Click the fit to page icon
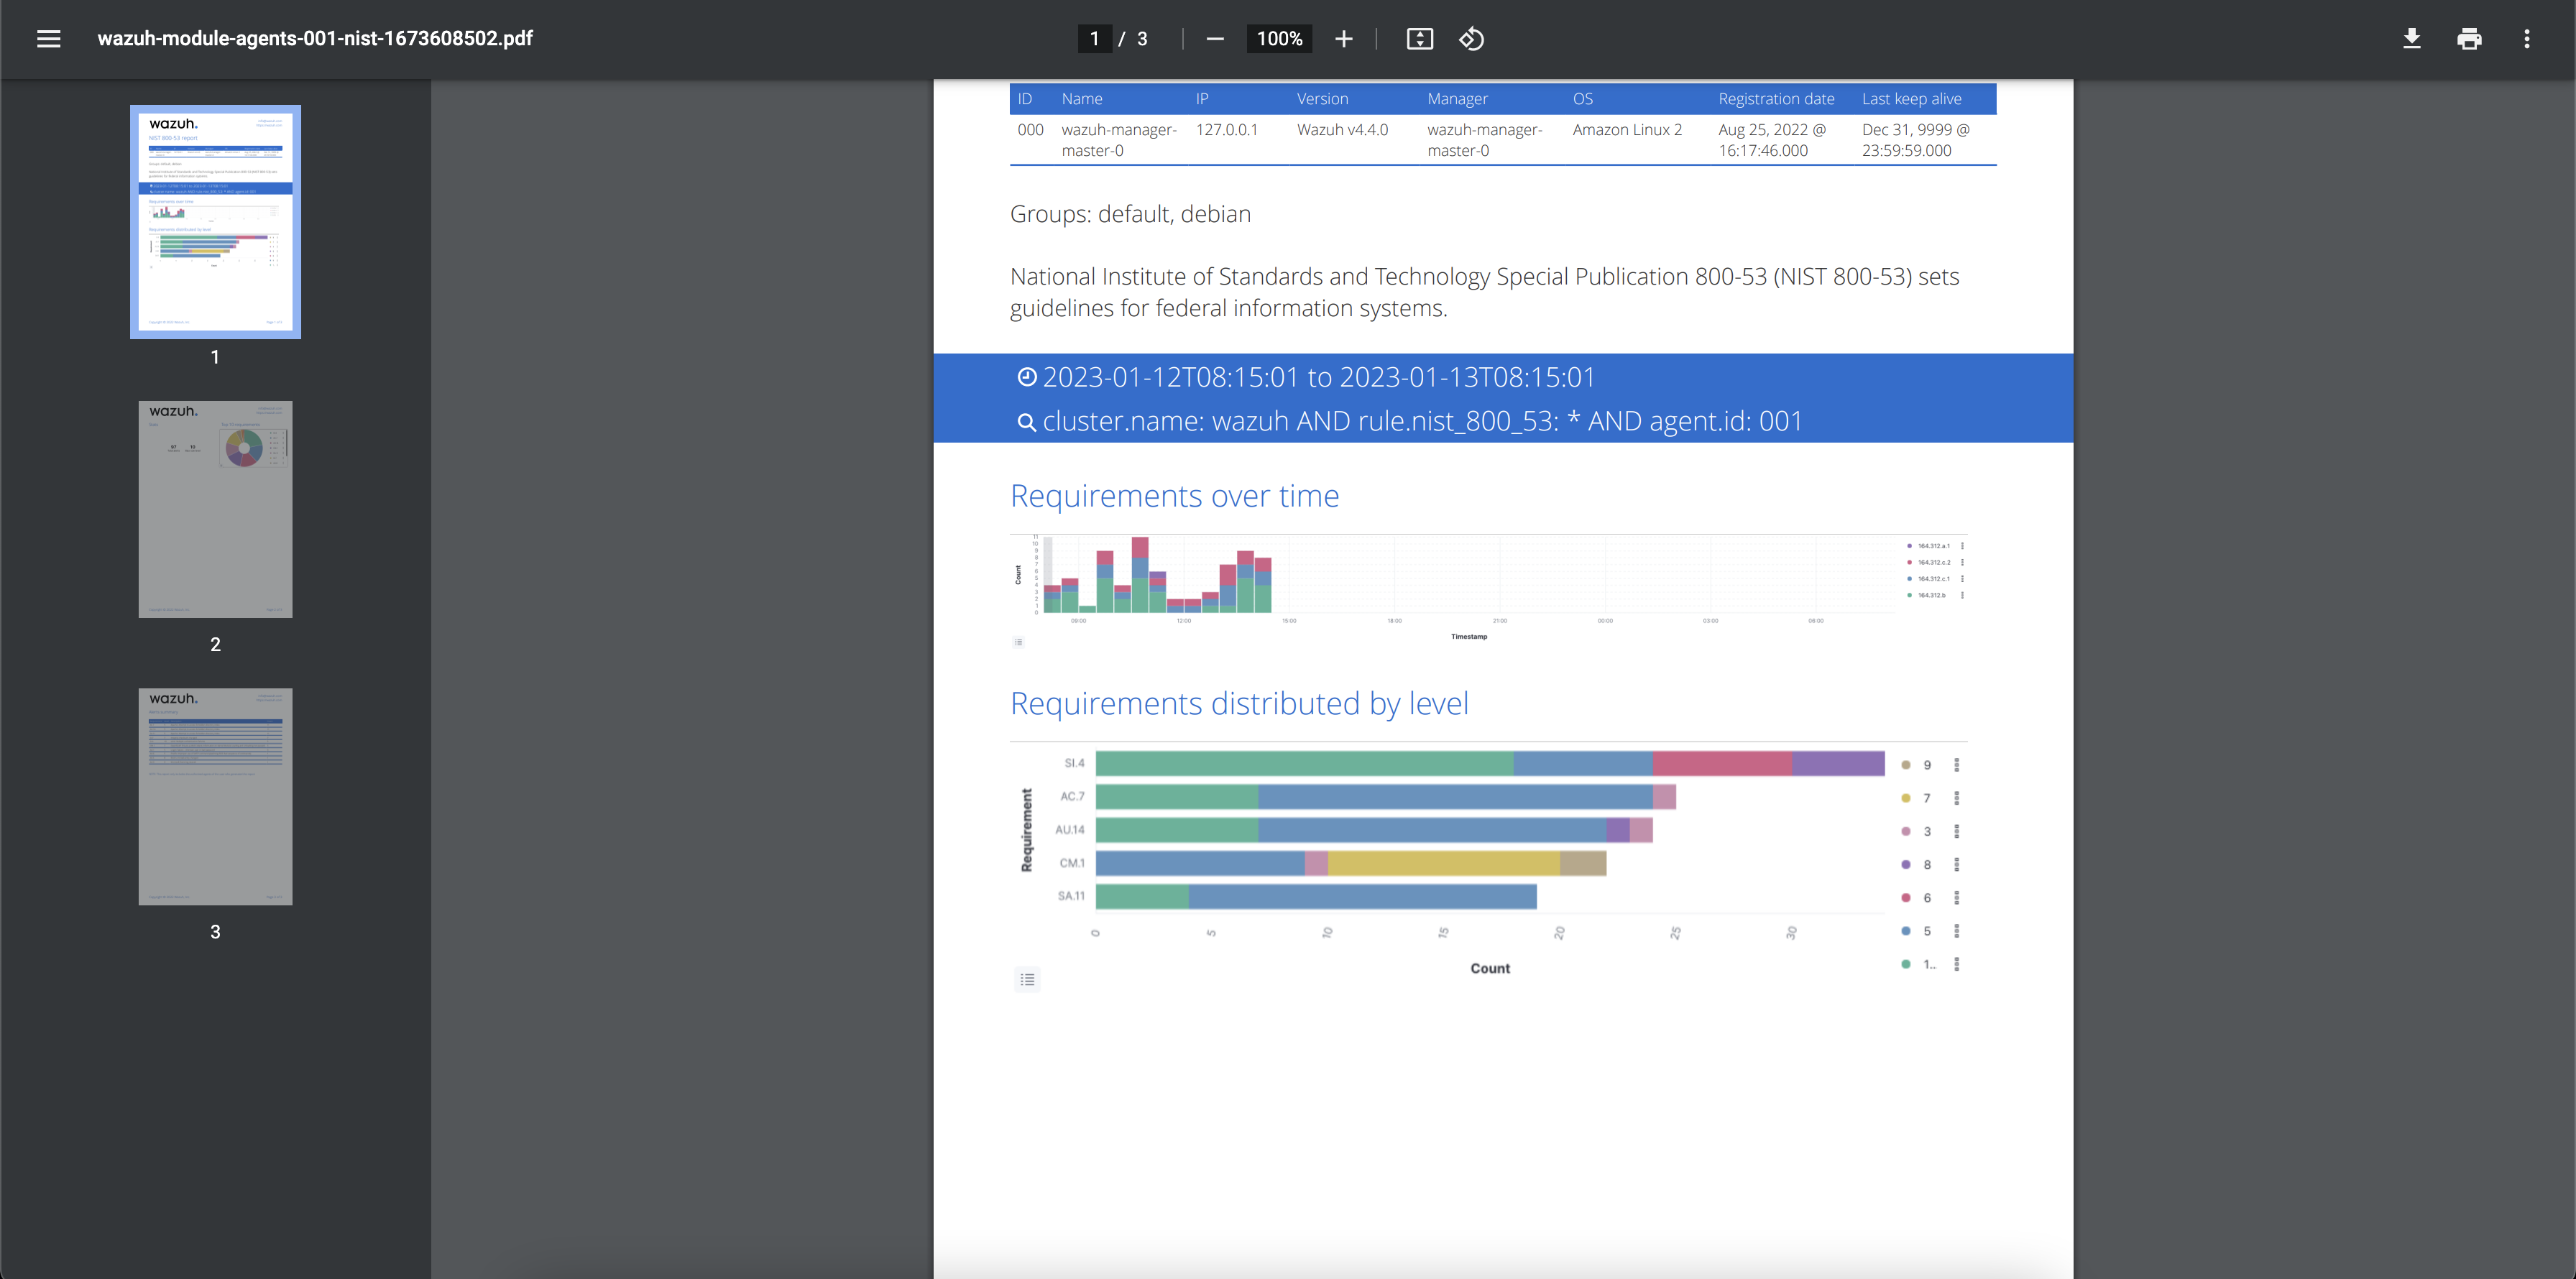This screenshot has width=2576, height=1279. tap(1420, 39)
